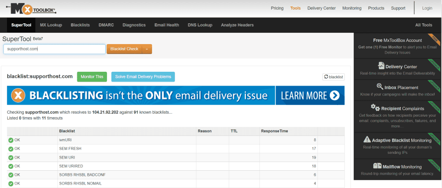The width and height of the screenshot is (442, 188).
Task: Switch to MX Lookup tab
Action: (x=51, y=25)
